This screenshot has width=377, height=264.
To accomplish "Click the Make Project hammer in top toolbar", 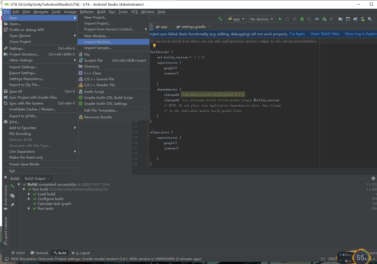I will point(220,19).
